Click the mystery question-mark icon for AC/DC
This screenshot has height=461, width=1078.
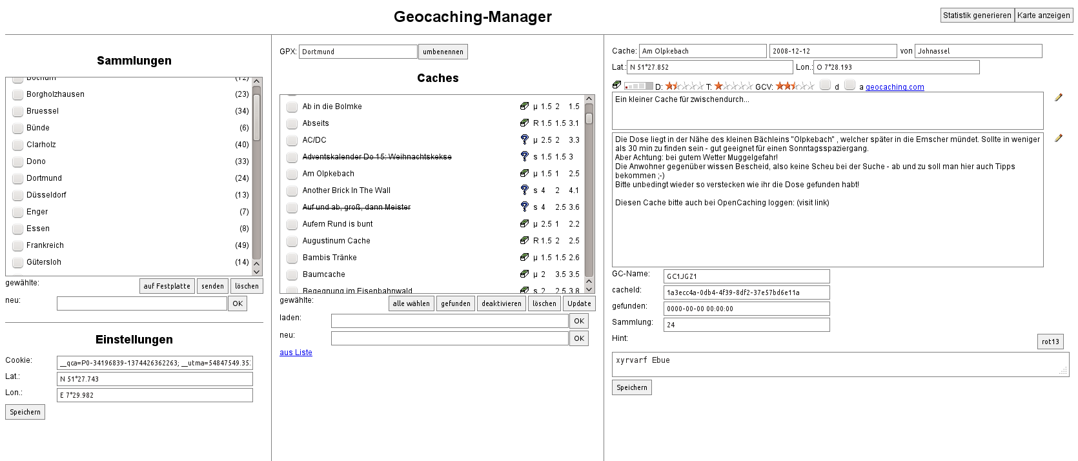pos(524,139)
